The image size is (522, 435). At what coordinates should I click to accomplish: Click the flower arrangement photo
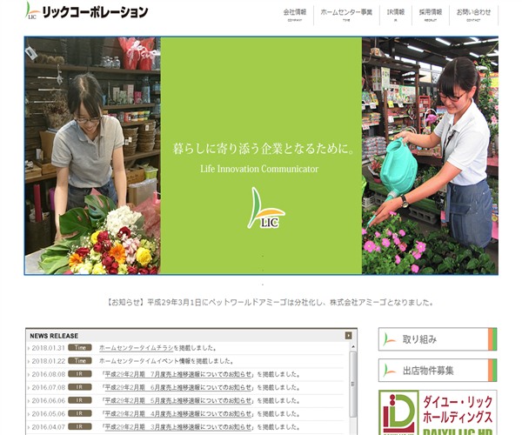pyautogui.click(x=92, y=156)
